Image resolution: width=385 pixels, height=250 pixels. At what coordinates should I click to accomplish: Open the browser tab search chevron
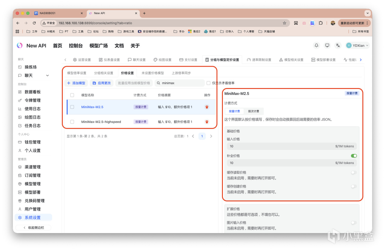click(367, 13)
